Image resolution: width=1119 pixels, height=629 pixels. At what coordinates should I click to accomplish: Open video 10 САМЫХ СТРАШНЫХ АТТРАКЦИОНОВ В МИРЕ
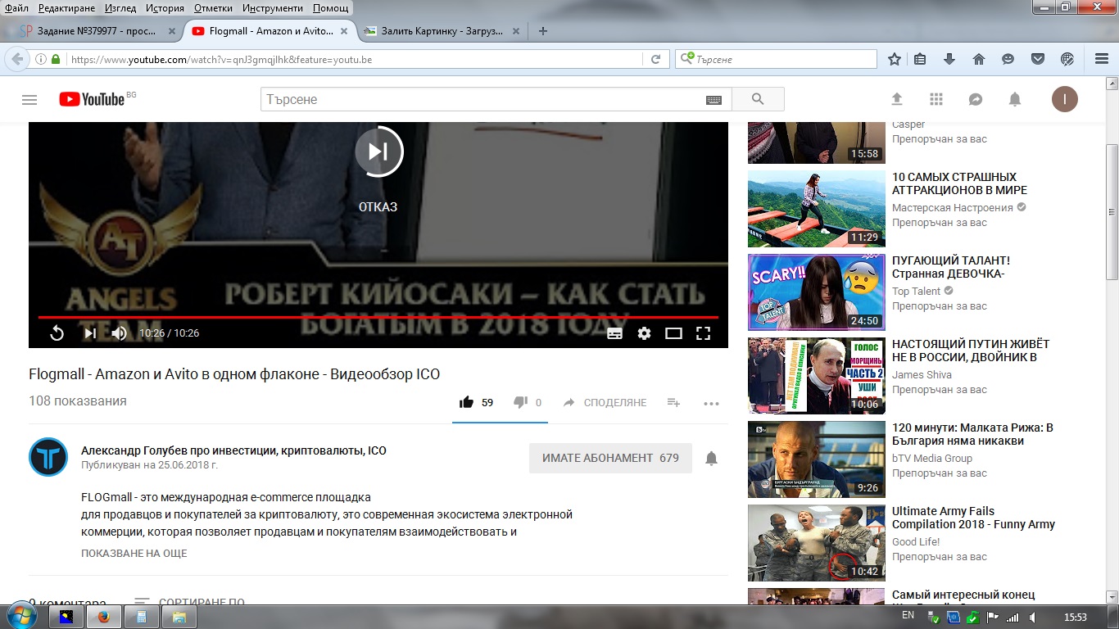[x=959, y=183]
